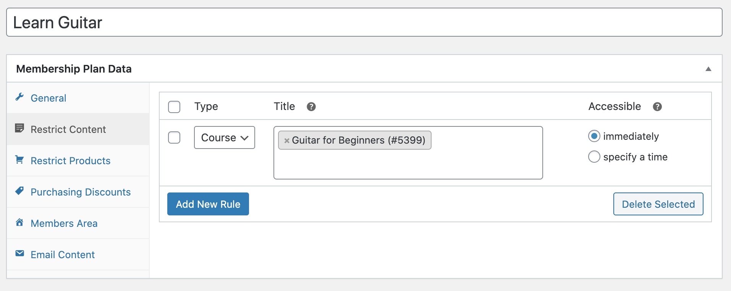This screenshot has height=291, width=731.
Task: Click the tag icon beside Purchasing Discounts
Action: (20, 191)
